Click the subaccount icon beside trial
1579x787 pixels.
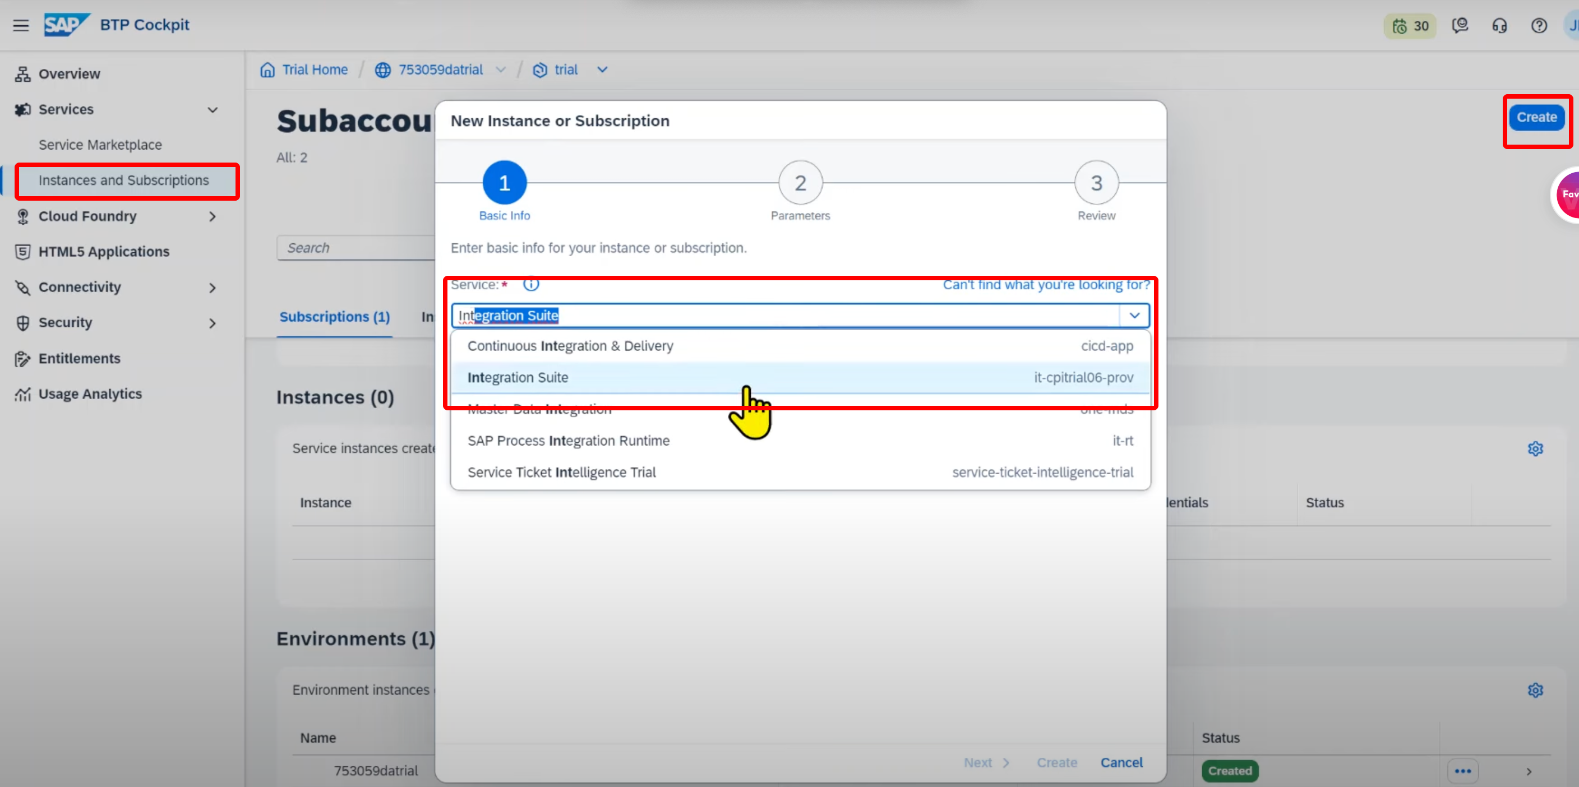click(539, 70)
